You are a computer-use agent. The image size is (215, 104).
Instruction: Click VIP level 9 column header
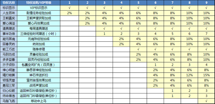tap(206, 3)
